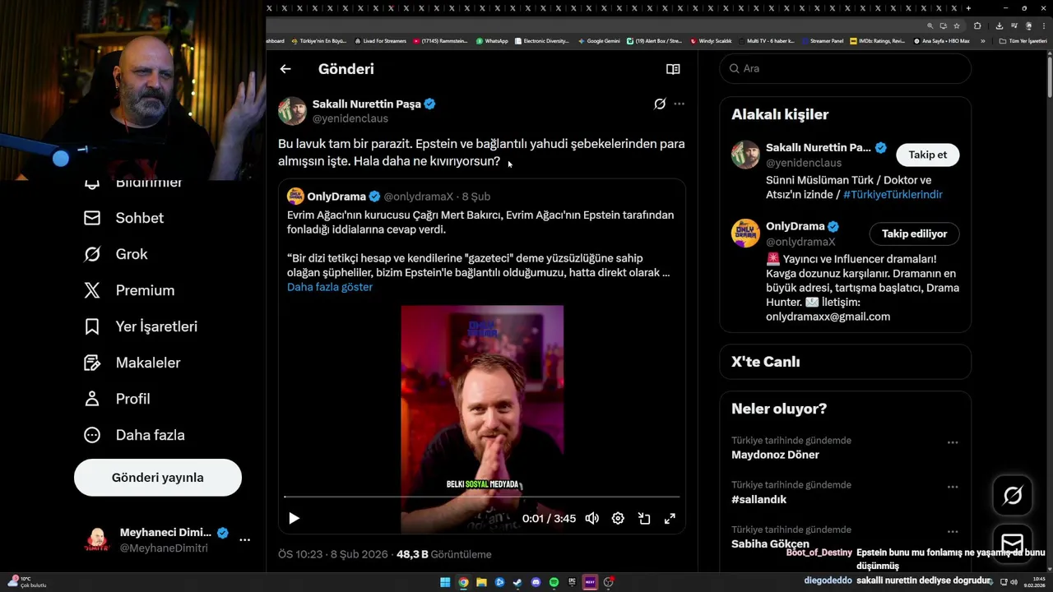The width and height of the screenshot is (1053, 592).
Task: Click Takip ediliyor for OnlyDrama
Action: click(914, 234)
